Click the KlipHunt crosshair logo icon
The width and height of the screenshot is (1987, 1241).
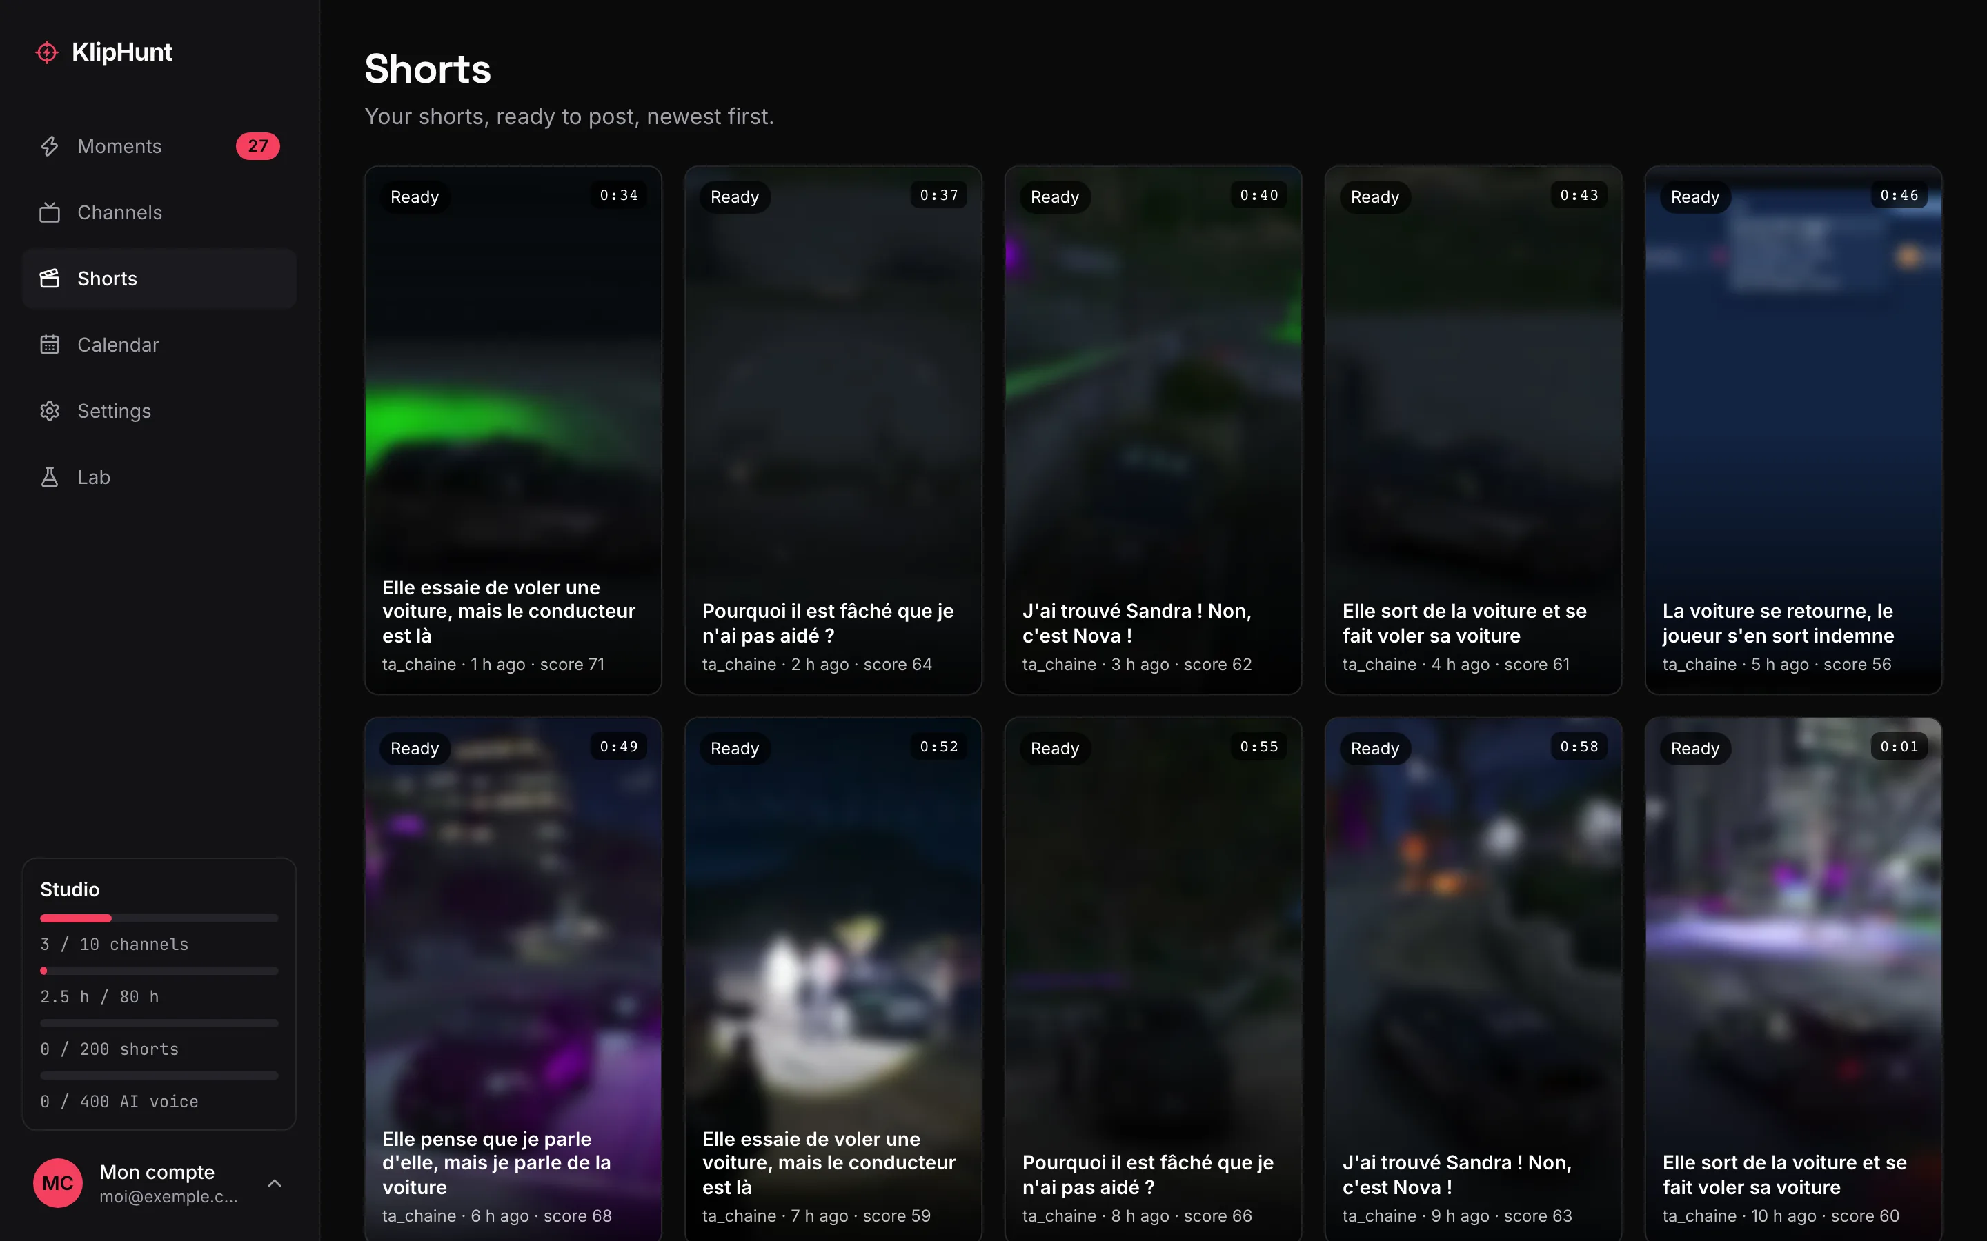47,52
